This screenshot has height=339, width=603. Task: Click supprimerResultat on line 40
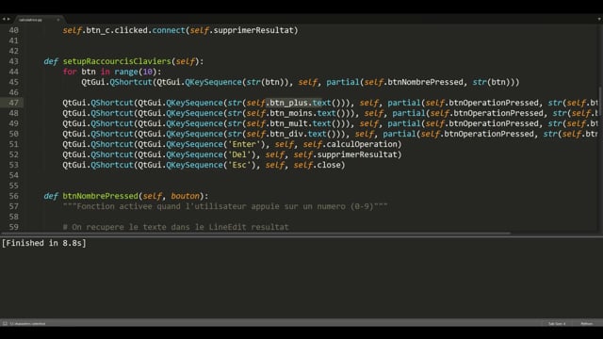[253, 30]
